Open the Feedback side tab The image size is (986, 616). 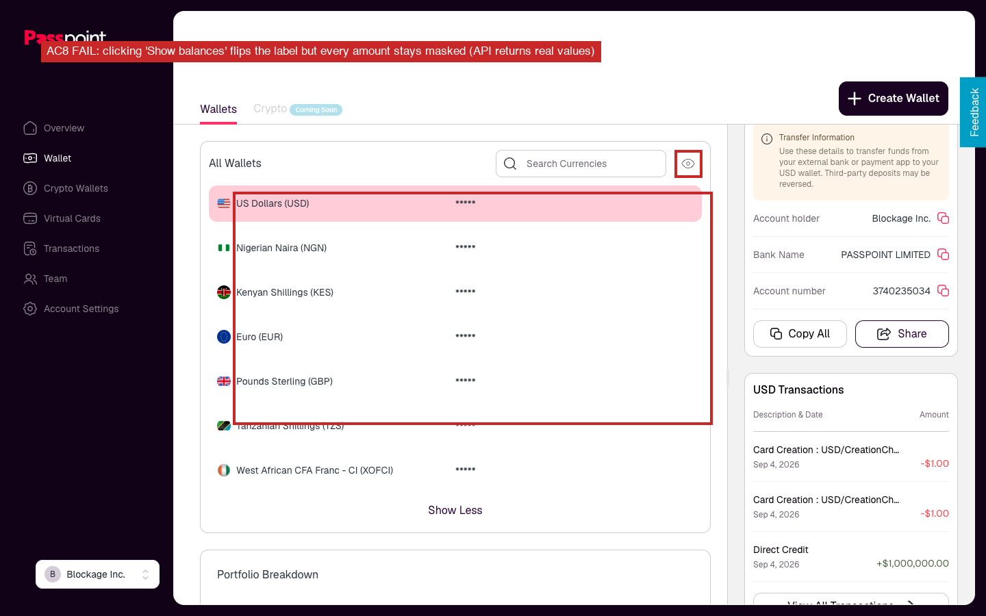point(973,112)
